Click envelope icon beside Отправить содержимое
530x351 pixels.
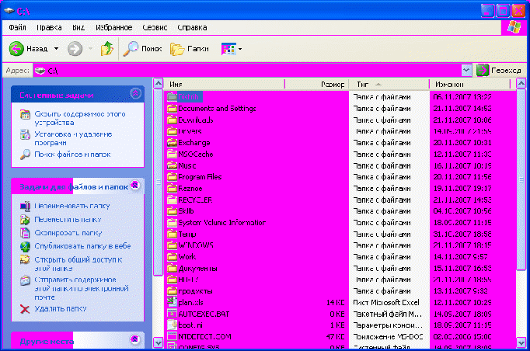25,280
